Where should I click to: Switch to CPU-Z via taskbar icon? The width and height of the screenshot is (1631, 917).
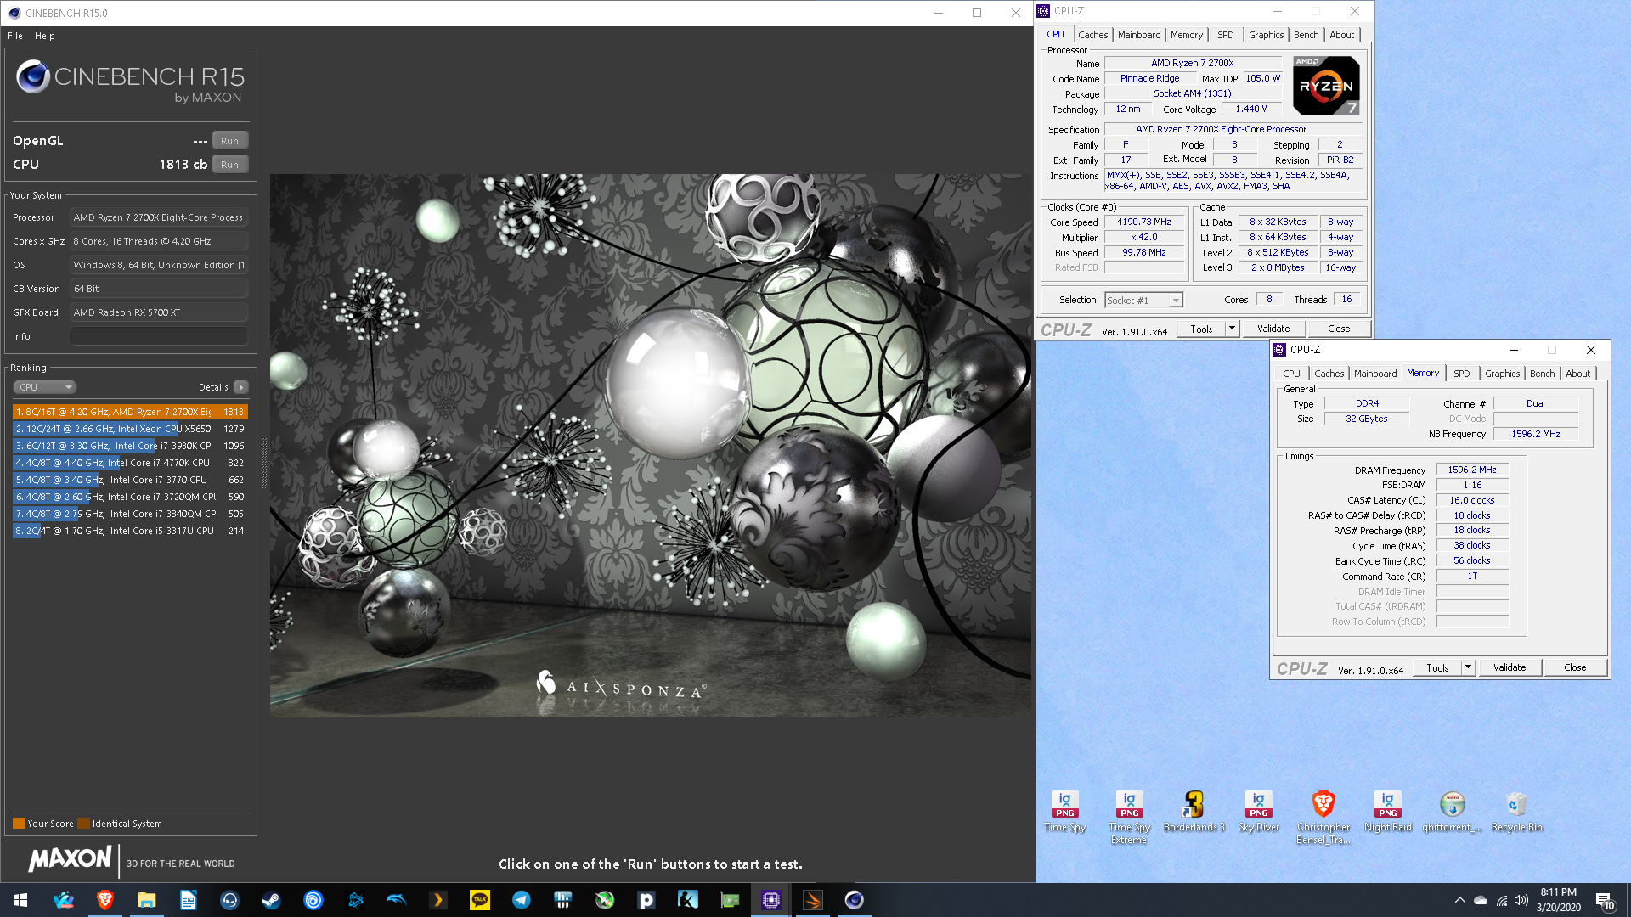[771, 900]
